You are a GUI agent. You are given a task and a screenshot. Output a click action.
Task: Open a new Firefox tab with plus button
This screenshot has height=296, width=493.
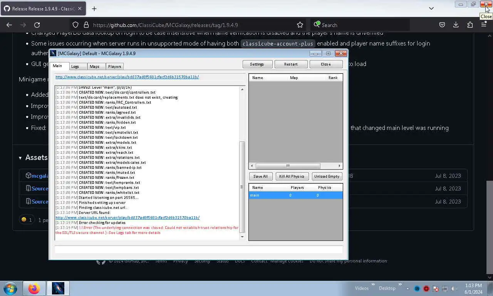coord(94,8)
